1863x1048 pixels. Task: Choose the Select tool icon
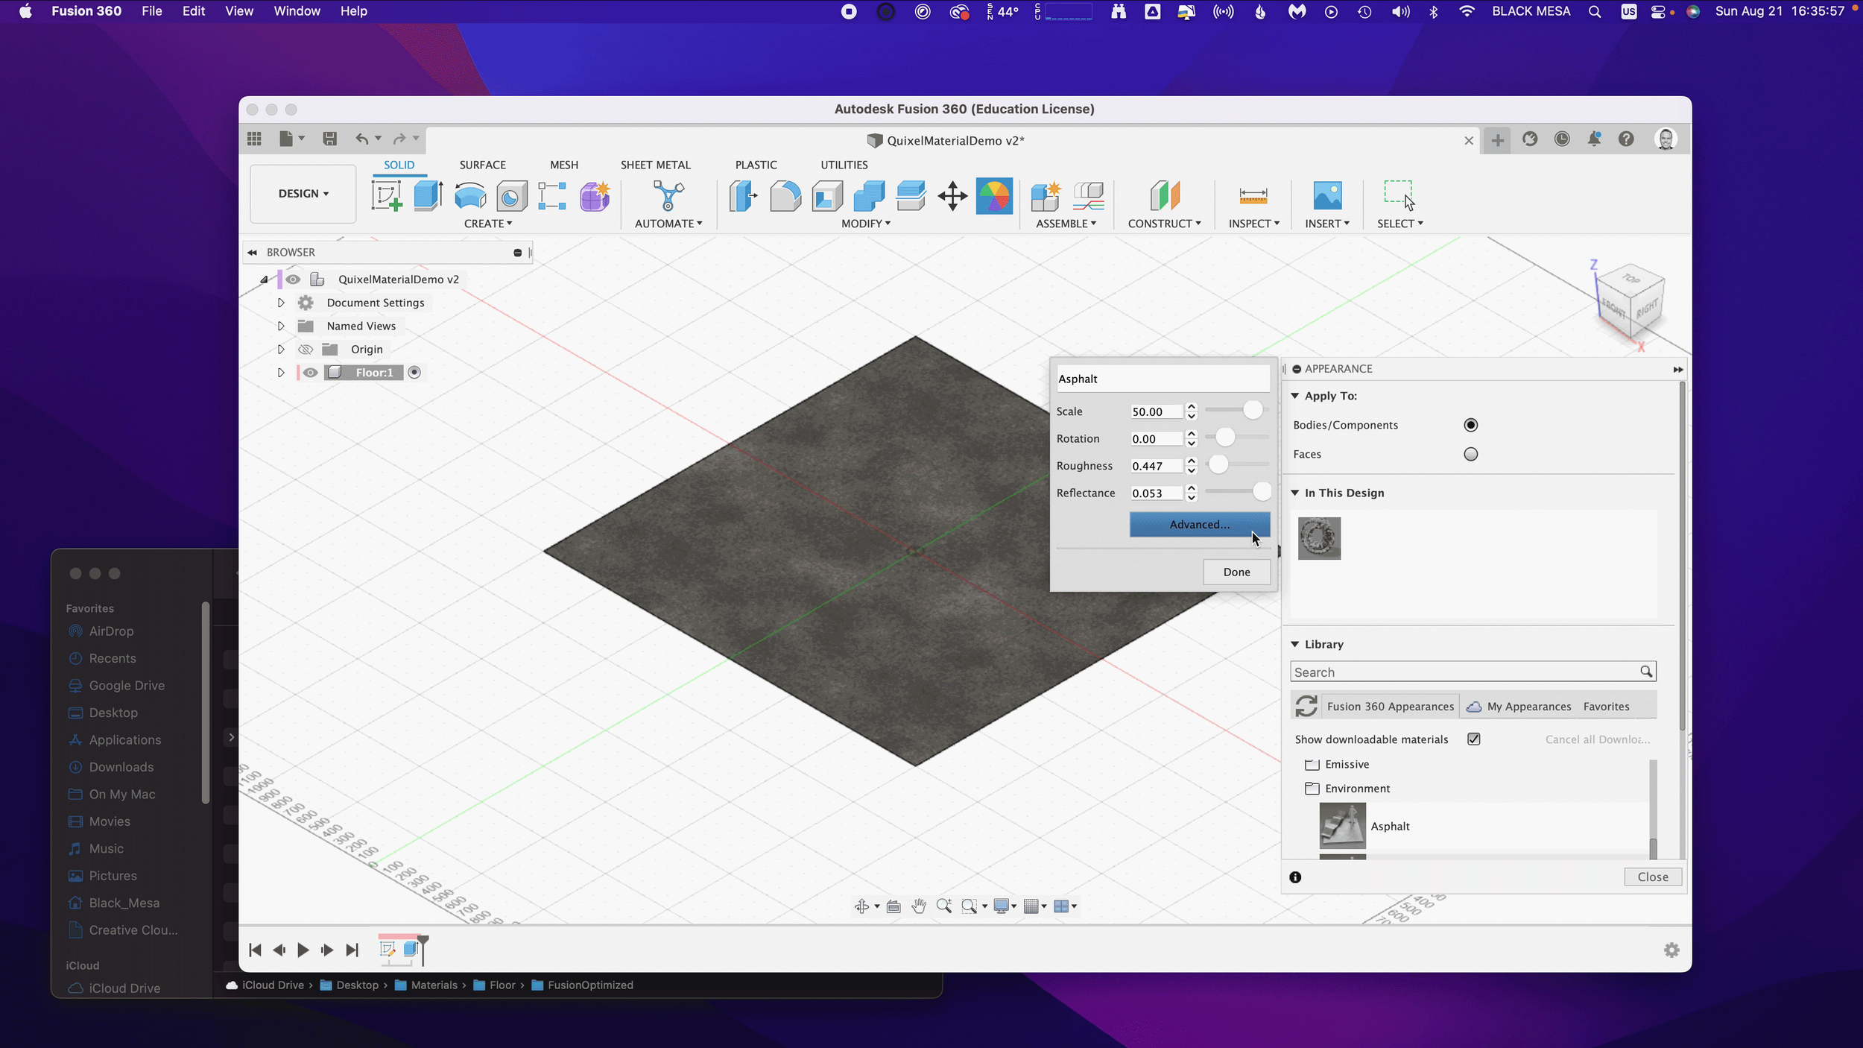click(1399, 195)
